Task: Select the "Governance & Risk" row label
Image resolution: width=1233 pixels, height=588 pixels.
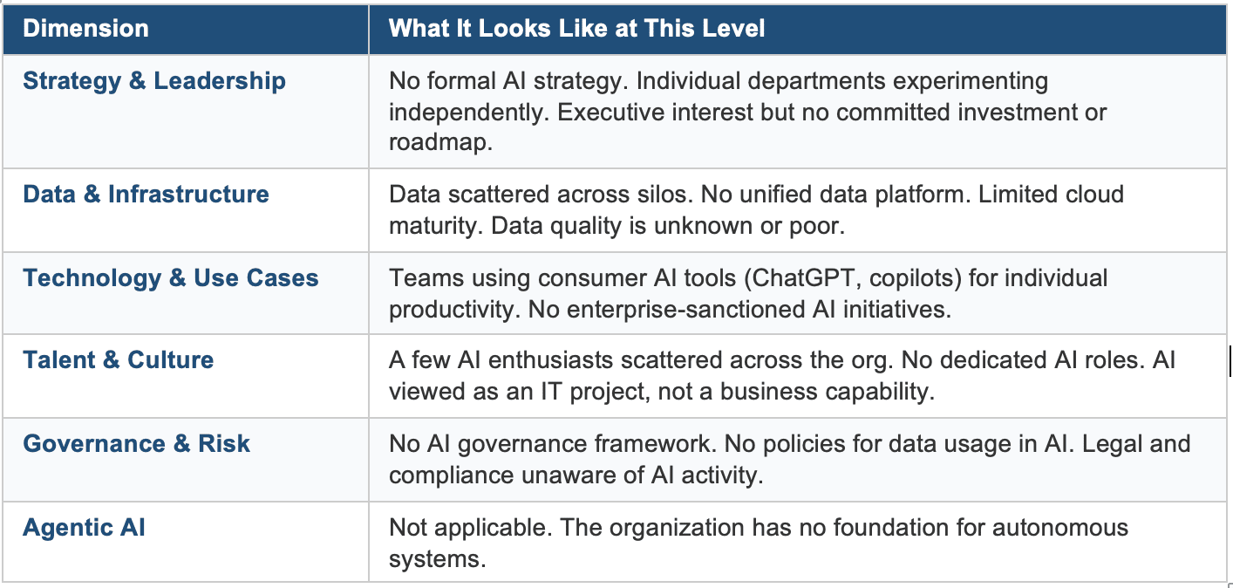Action: (x=136, y=443)
